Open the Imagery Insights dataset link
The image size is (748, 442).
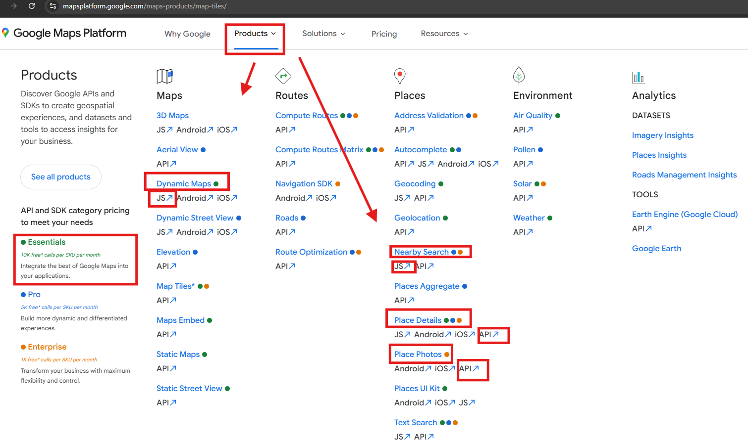(x=662, y=135)
